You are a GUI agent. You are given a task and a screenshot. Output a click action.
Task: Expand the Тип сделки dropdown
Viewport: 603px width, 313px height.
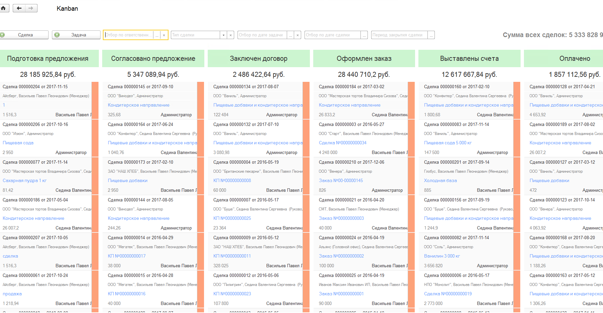click(x=223, y=35)
